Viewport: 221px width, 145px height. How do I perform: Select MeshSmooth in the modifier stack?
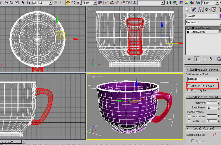click(202, 28)
